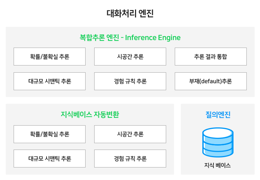Image resolution: width=260 pixels, height=180 pixels.
Task: Click the 복합추론 엔진 - Inference Engine heading
Action: coord(130,38)
